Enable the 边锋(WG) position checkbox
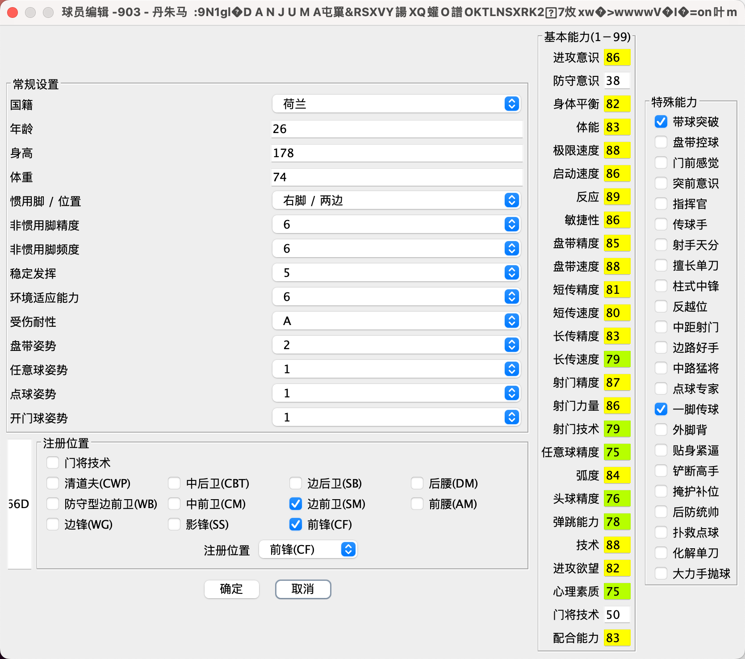 pos(53,524)
